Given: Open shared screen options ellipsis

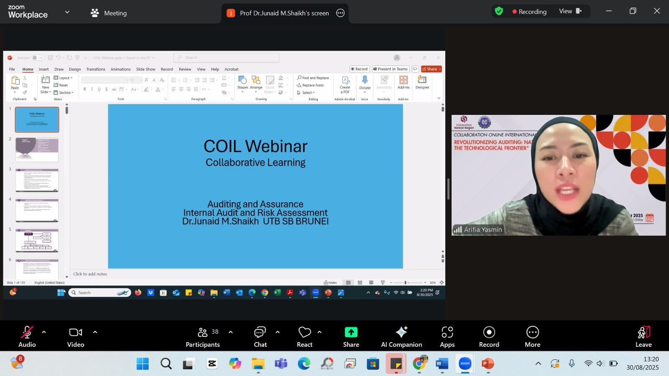Looking at the screenshot, I should [x=340, y=13].
